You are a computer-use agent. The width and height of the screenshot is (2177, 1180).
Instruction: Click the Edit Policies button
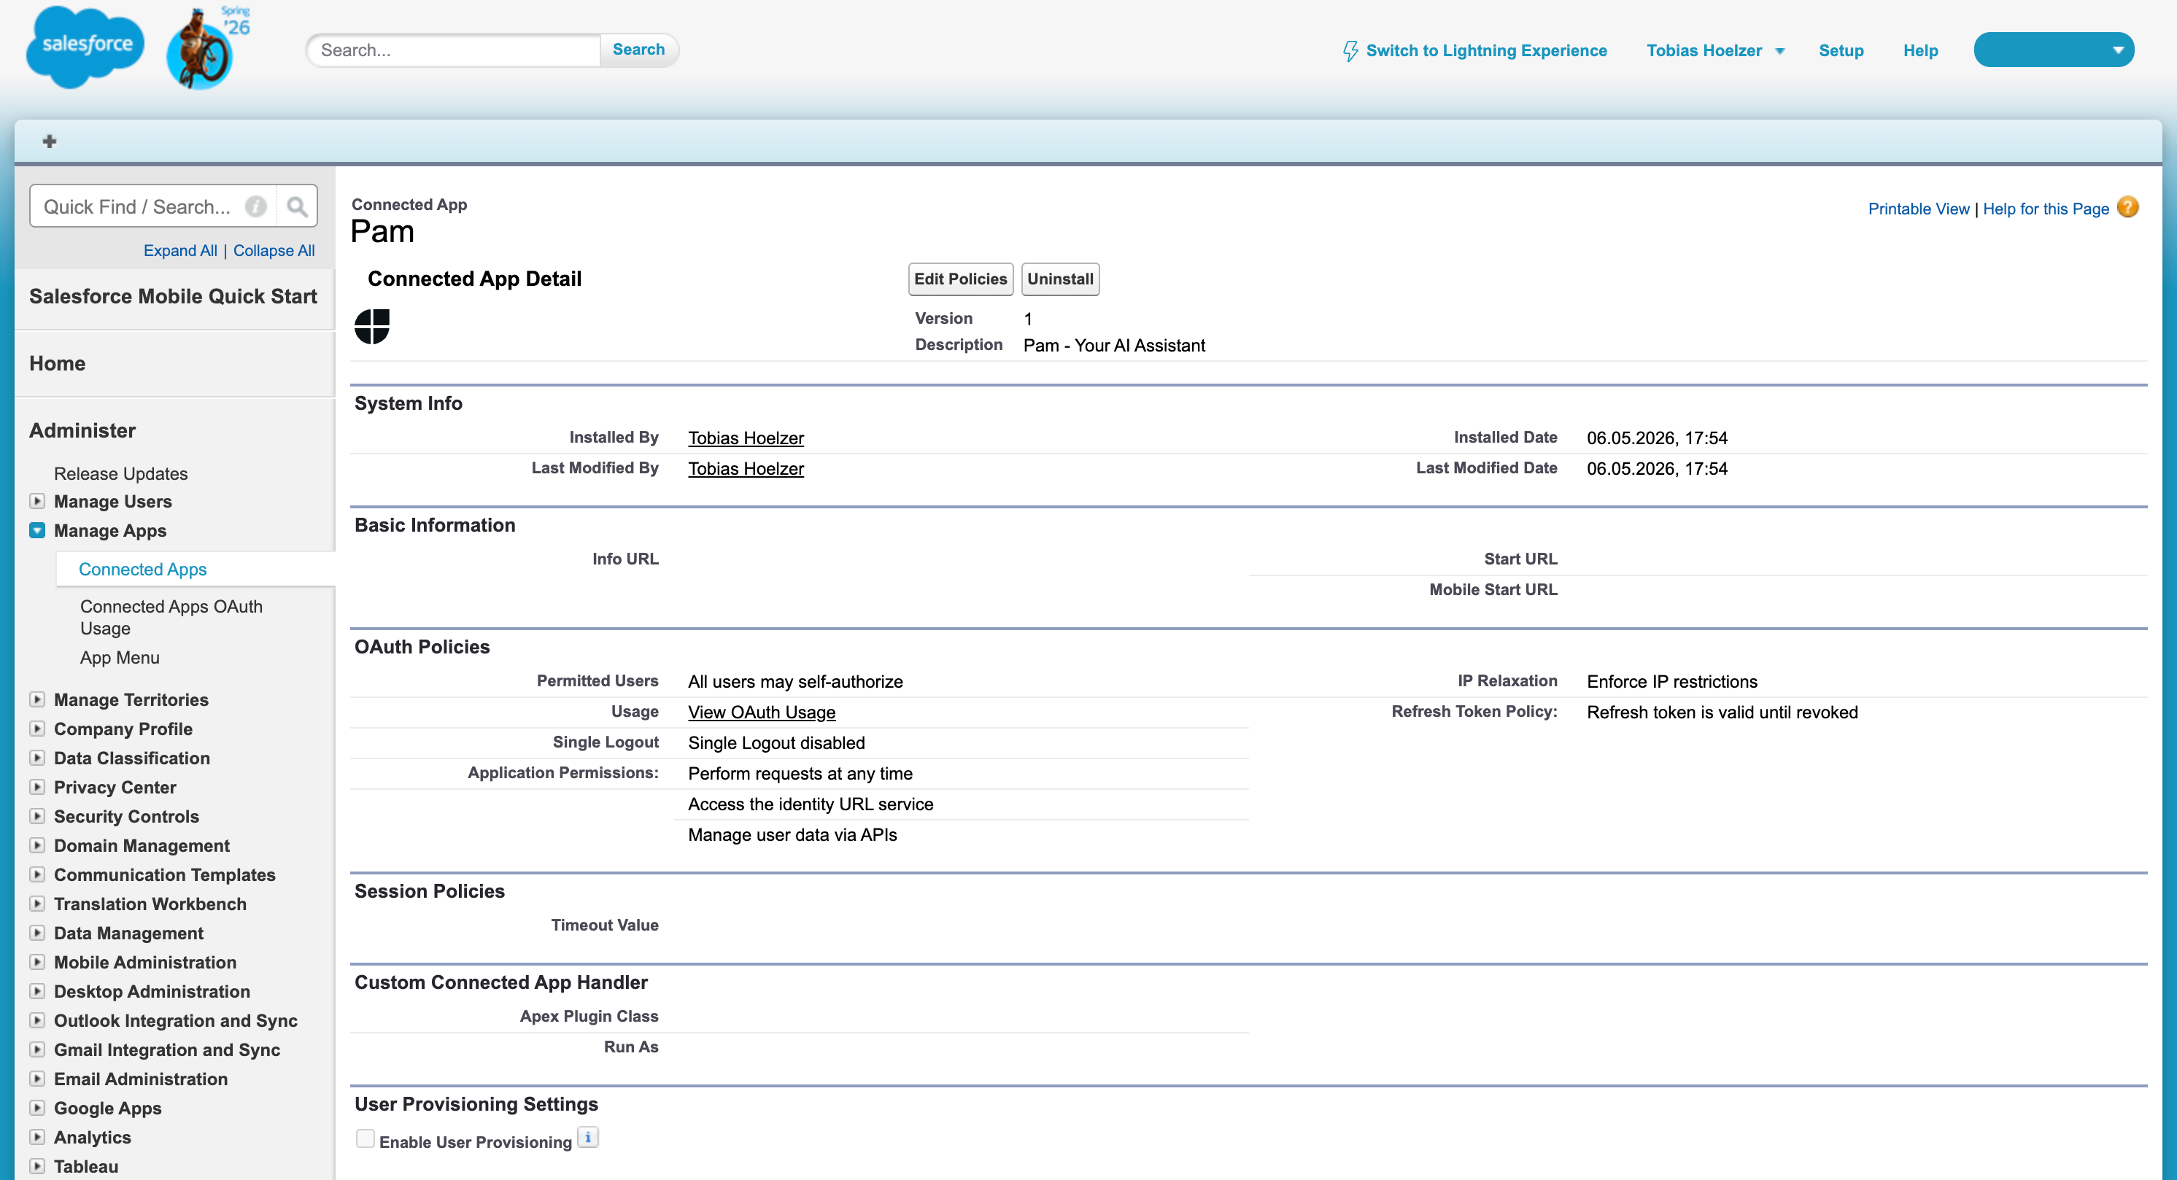pyautogui.click(x=961, y=279)
